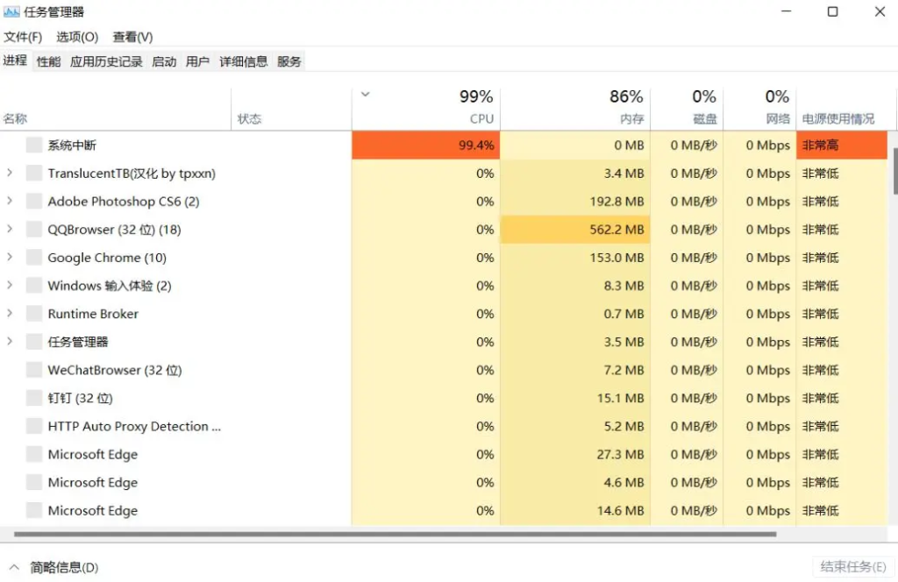The image size is (898, 582).
Task: Select the 系统中断 process row
Action: coord(444,145)
